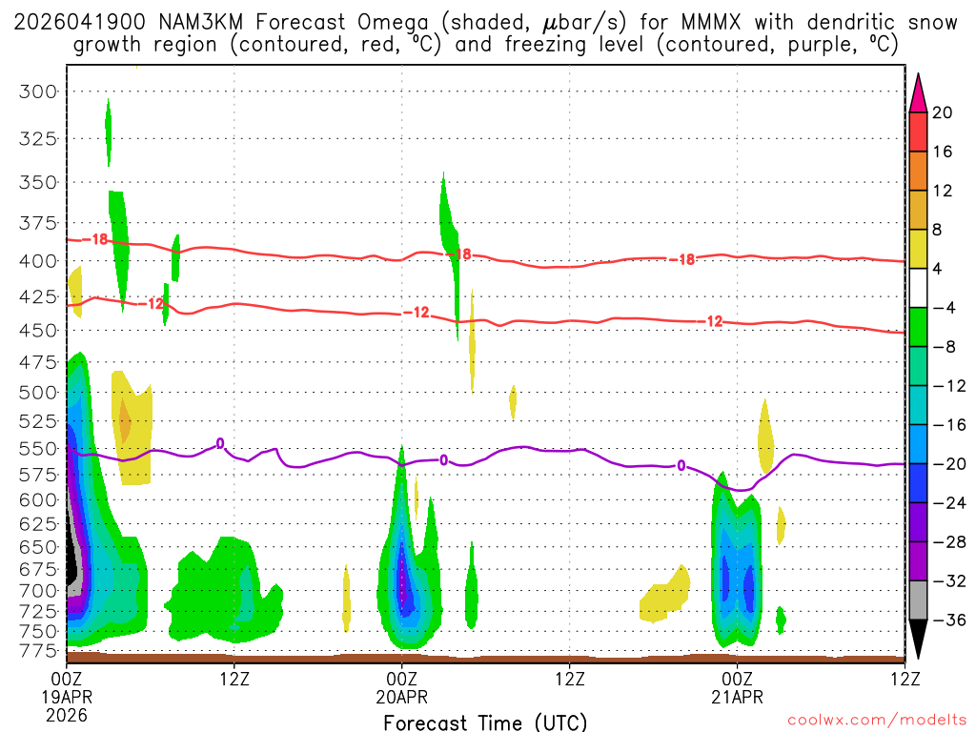Select the colorbar value '-8'

pos(945,347)
